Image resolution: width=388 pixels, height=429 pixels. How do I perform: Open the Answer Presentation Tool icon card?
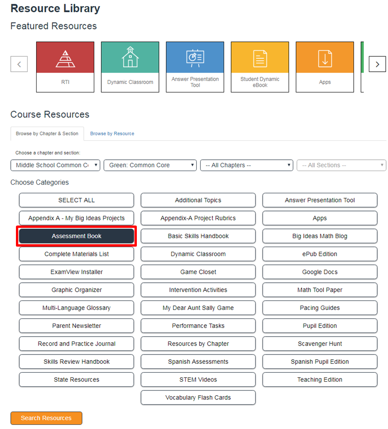click(195, 67)
